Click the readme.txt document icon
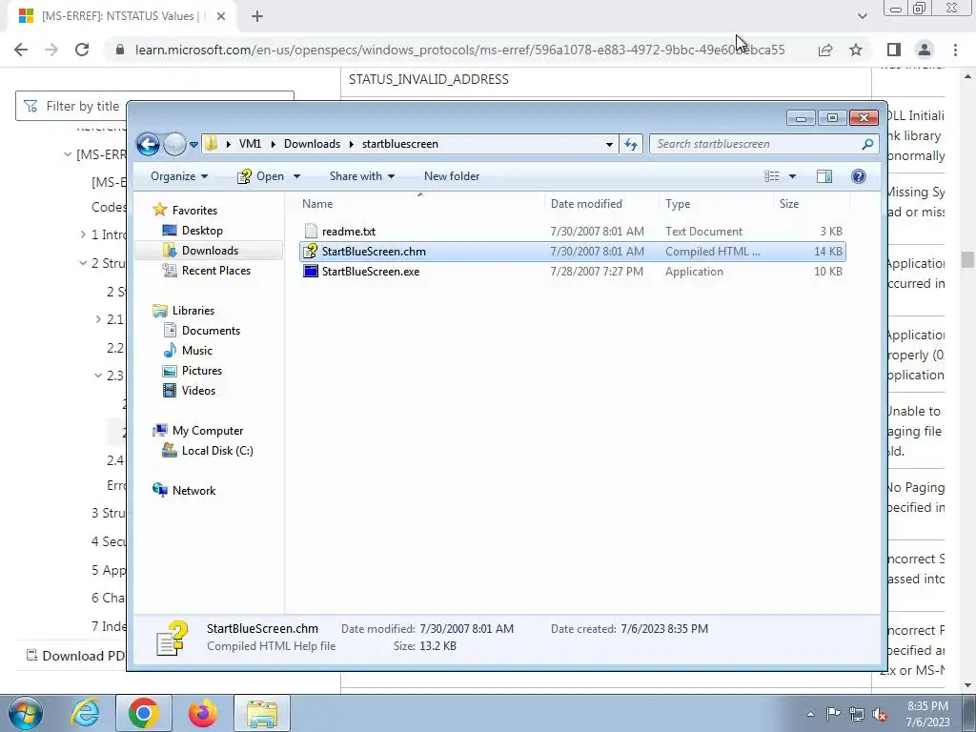Image resolution: width=976 pixels, height=732 pixels. pos(311,232)
